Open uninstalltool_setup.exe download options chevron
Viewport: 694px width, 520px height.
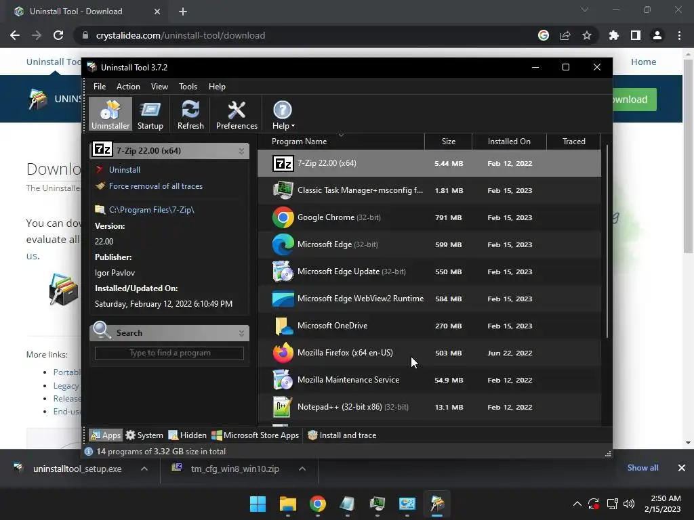[x=144, y=469]
